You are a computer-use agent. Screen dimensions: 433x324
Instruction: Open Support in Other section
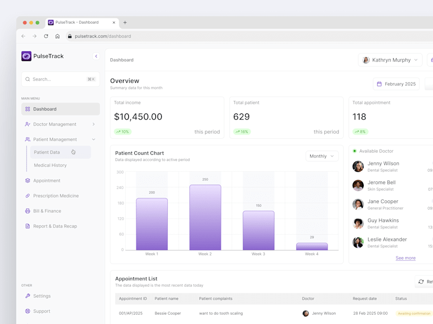42,311
